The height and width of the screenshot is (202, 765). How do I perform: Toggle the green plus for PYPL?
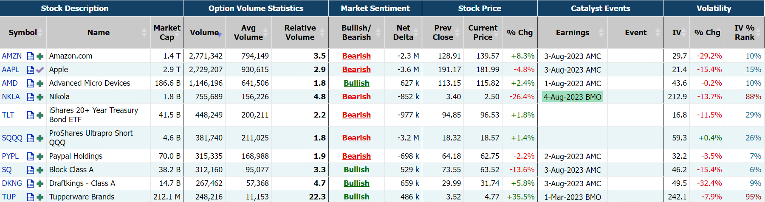click(40, 156)
